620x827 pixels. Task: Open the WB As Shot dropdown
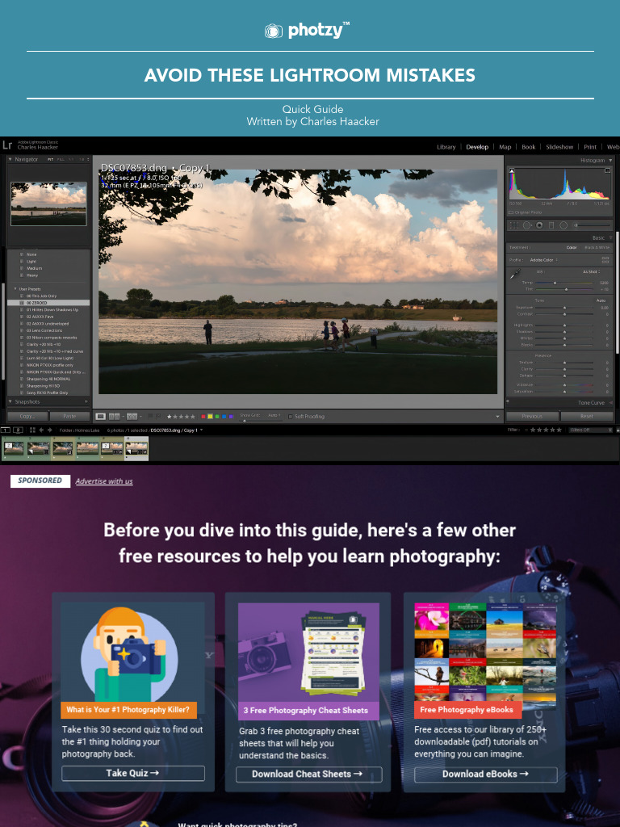(592, 271)
